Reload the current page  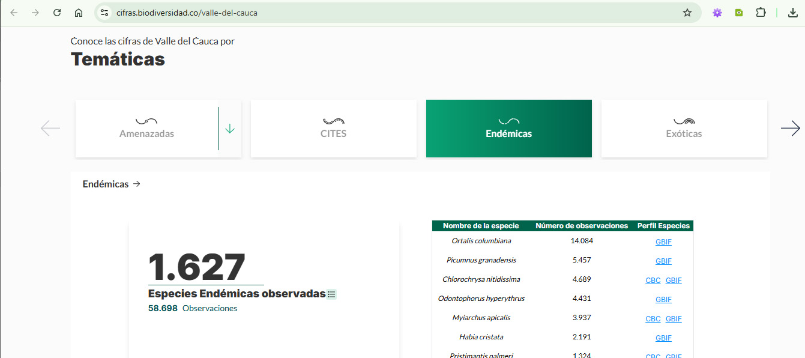click(x=57, y=13)
